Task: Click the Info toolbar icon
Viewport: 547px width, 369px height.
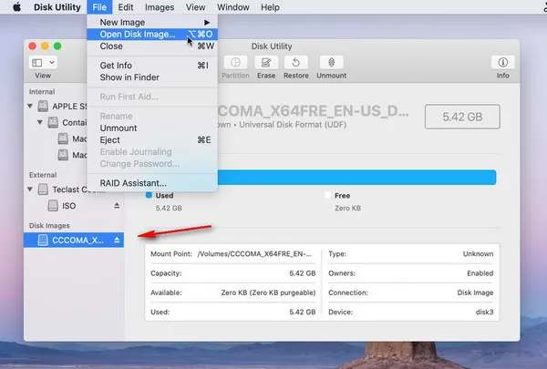Action: coord(502,63)
